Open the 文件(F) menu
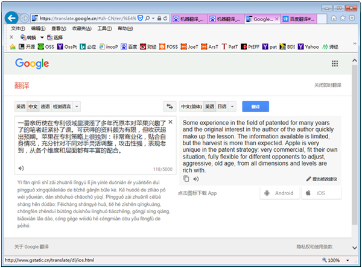This screenshot has width=362, height=268. (x=18, y=28)
